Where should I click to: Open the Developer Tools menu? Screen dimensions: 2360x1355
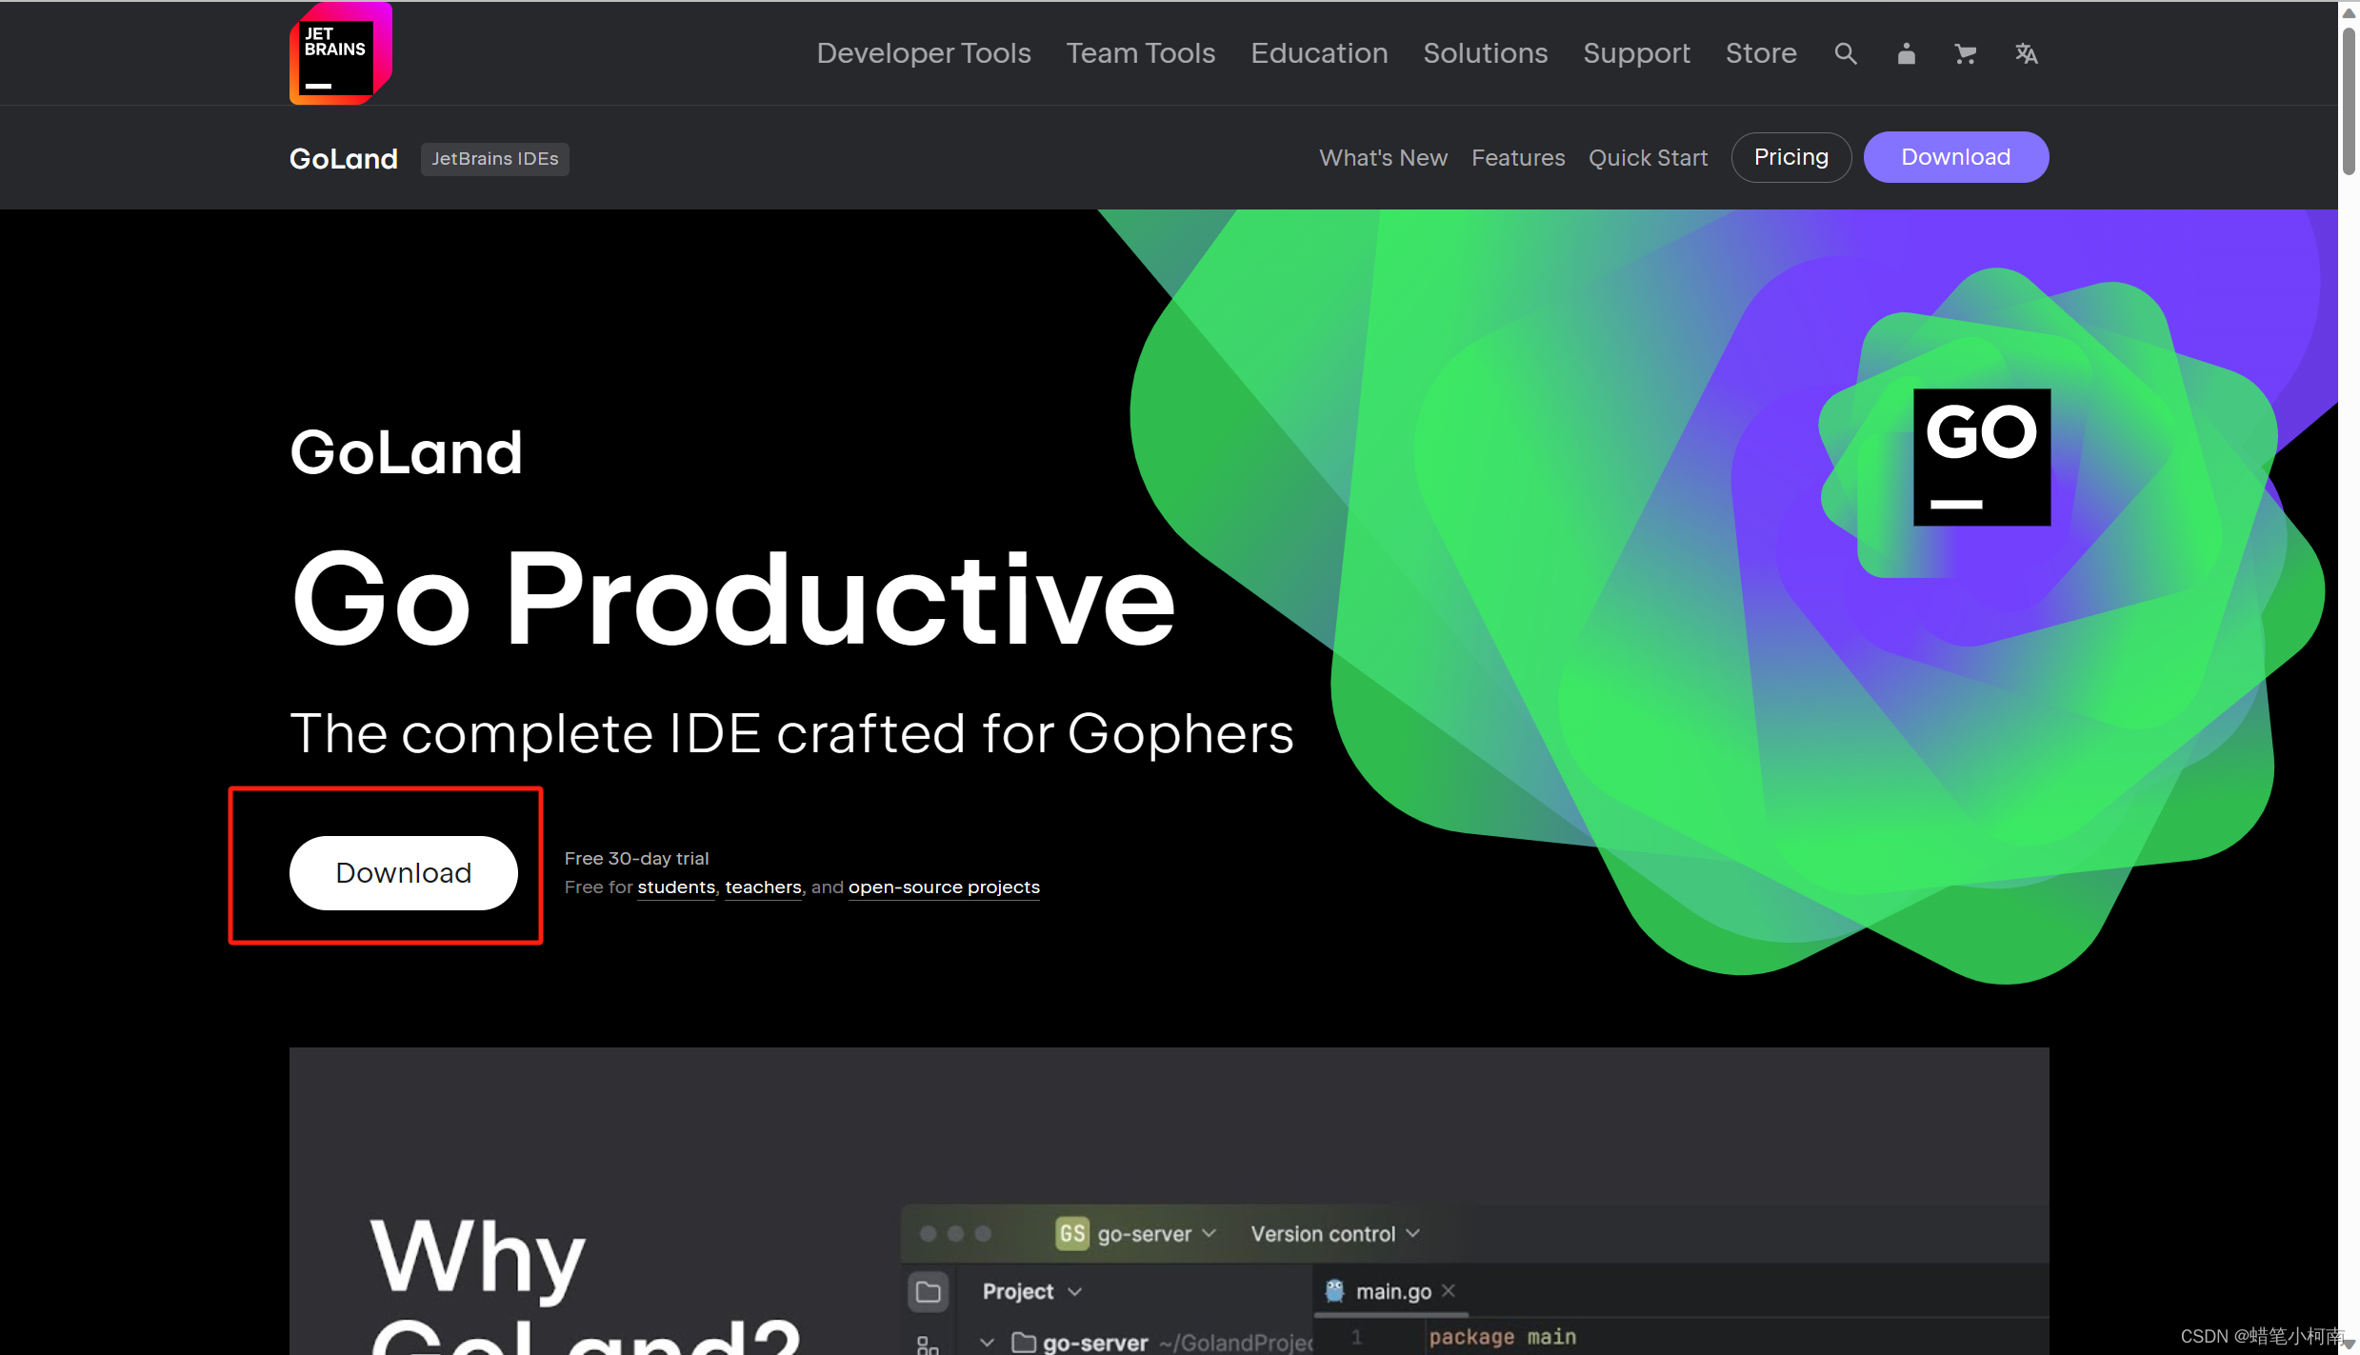923,53
